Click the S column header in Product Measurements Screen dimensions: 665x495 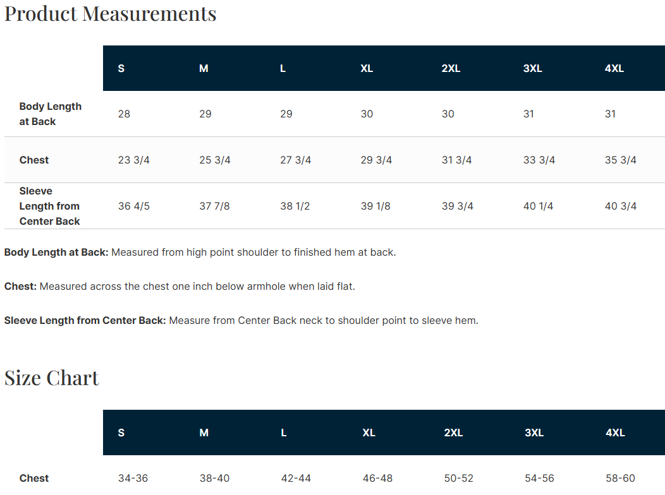coord(121,68)
